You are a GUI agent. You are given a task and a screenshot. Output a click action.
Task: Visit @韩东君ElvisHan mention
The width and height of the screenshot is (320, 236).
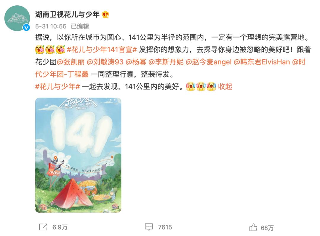[x=262, y=62]
